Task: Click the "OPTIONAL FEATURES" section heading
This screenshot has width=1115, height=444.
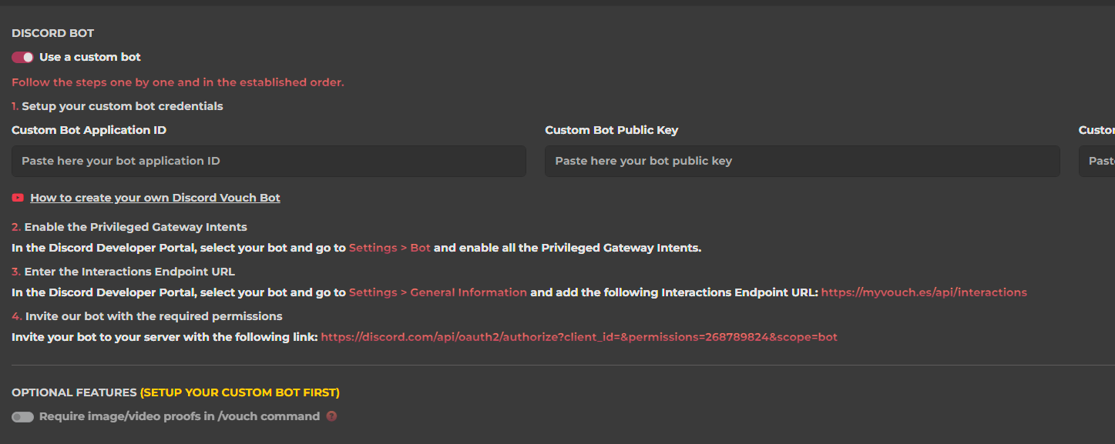Action: click(x=74, y=392)
